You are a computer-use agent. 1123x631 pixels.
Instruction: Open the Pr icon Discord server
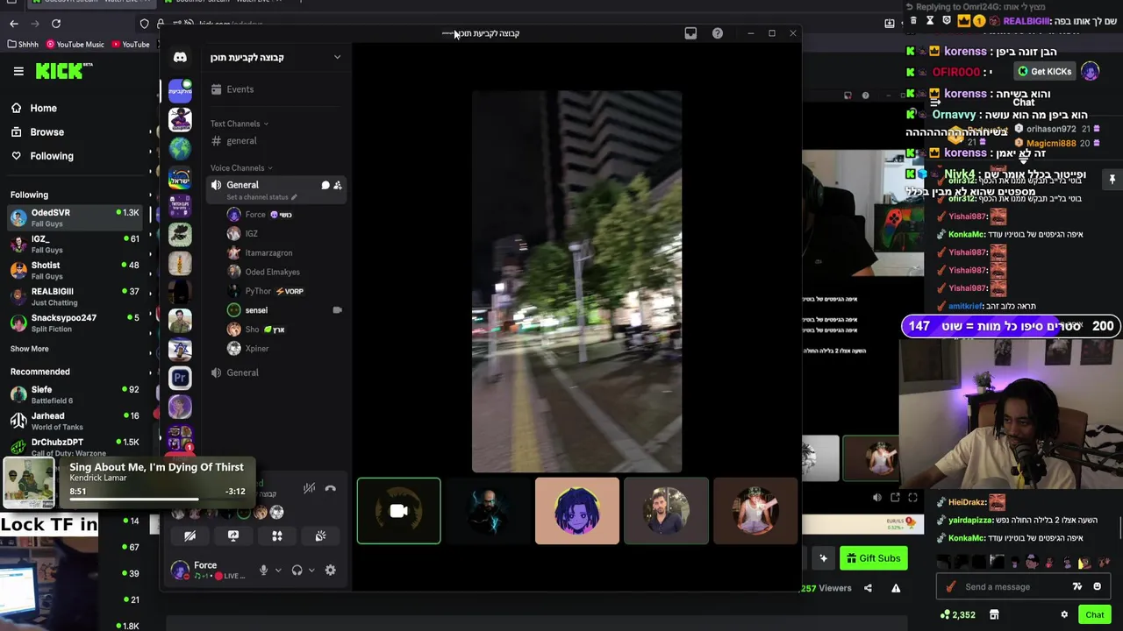pyautogui.click(x=180, y=378)
